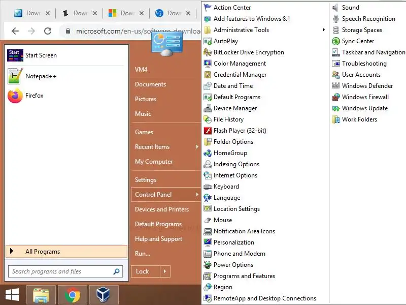Switch to the first browser tab

[x=32, y=13]
